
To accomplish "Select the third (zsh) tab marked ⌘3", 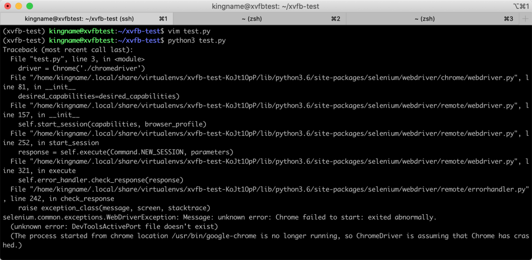I will coord(424,19).
